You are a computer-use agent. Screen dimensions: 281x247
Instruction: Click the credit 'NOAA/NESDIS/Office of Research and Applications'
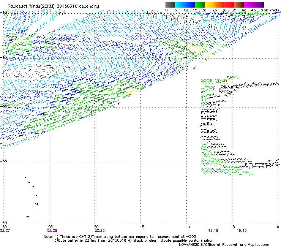[224, 245]
